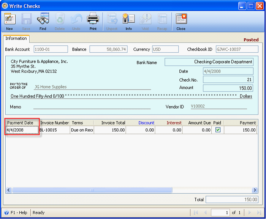Click the Invoice Total column header
266x219 pixels.
click(110, 123)
